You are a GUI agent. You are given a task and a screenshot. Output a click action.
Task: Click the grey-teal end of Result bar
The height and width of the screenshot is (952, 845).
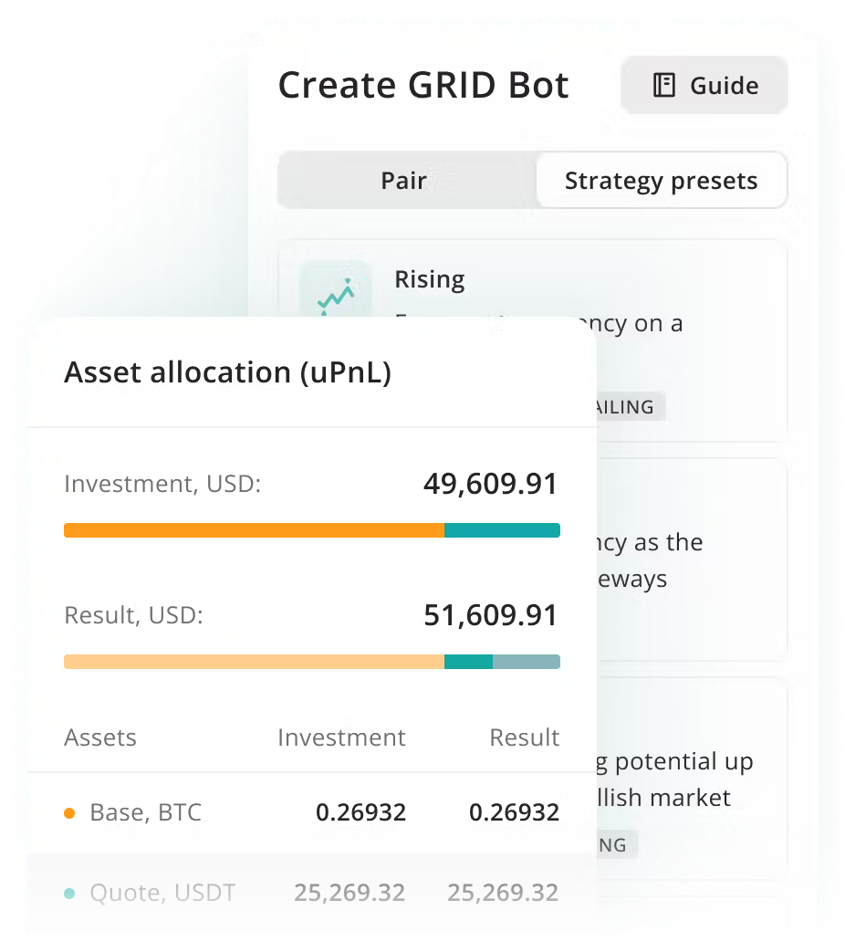click(526, 662)
